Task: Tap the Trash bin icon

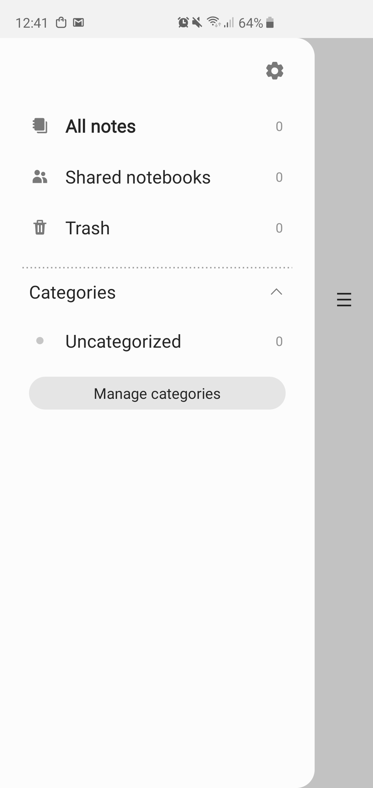Action: coord(40,227)
